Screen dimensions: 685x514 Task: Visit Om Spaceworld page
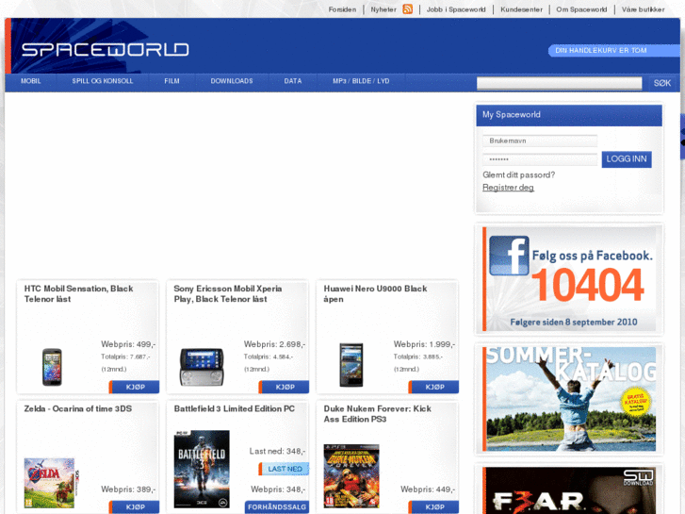point(581,9)
